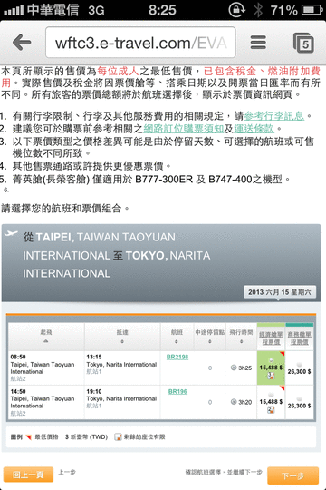The height and width of the screenshot is (490, 326).
Task: Sort by 飛行時間 duration column arrow
Action: pos(241,341)
